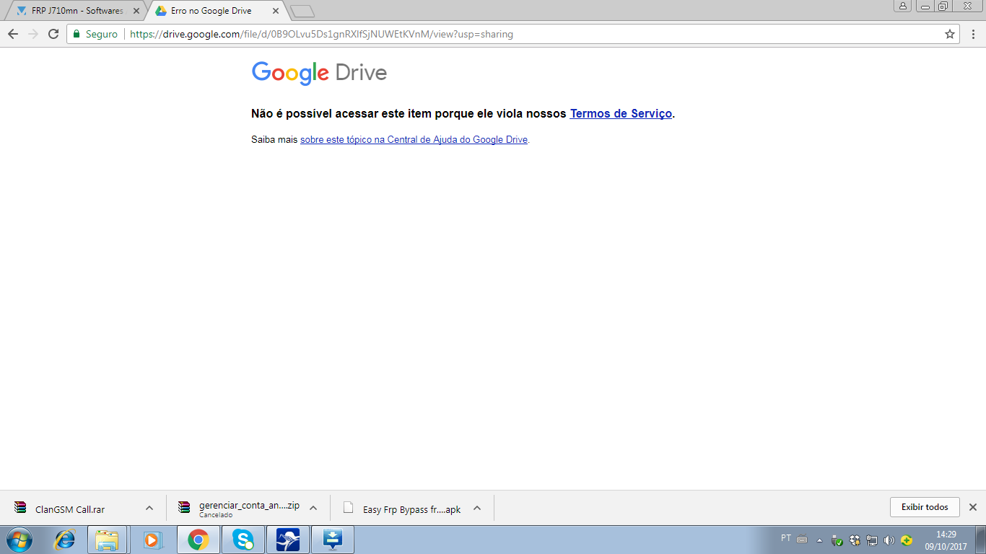Click the network connection tray icon
This screenshot has height=554, width=986.
872,540
